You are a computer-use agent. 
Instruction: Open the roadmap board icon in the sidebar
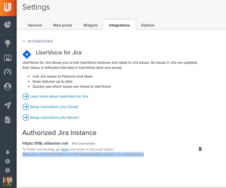coord(8,58)
